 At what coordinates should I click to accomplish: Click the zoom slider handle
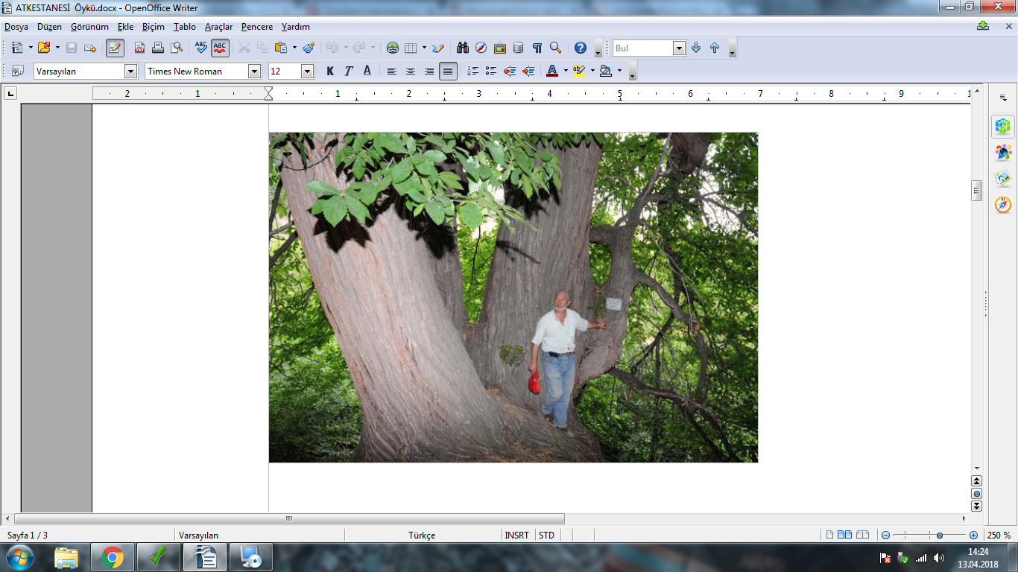pyautogui.click(x=940, y=535)
